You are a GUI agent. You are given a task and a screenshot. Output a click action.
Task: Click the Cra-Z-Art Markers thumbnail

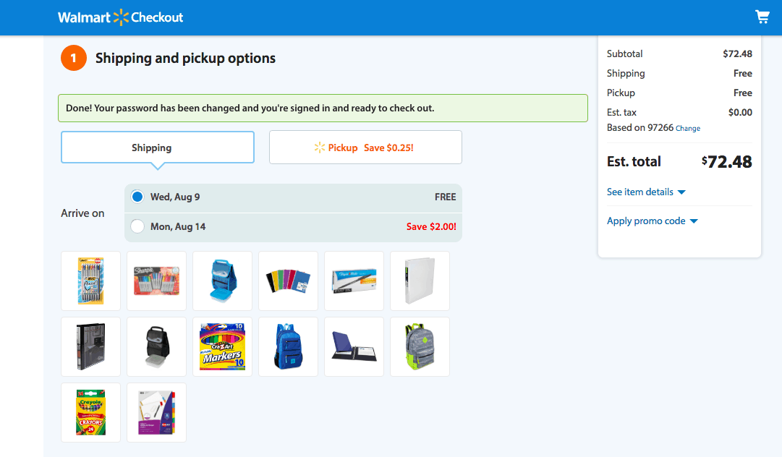(x=222, y=346)
